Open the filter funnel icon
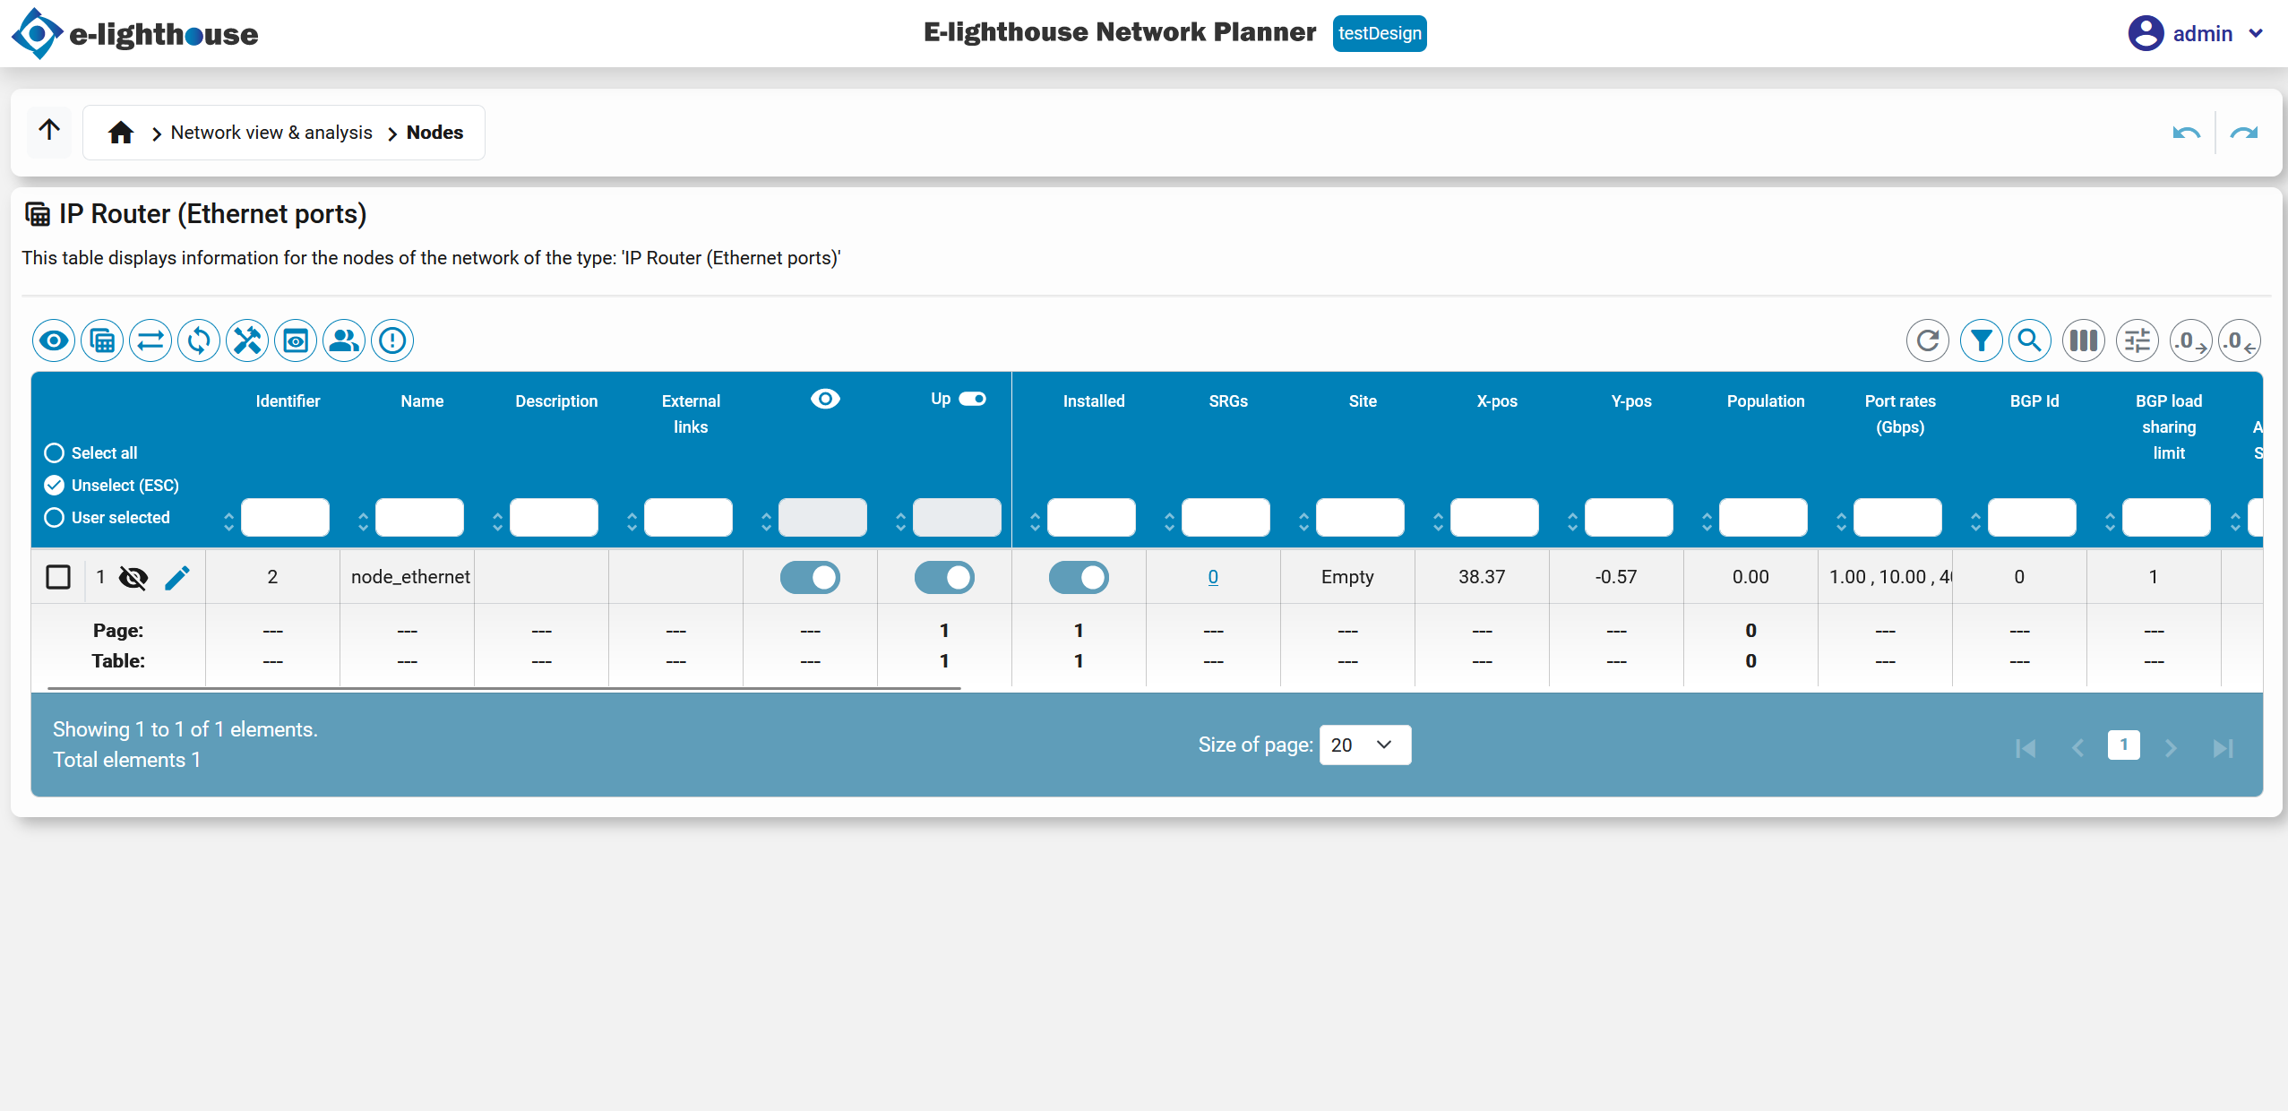 pyautogui.click(x=1983, y=340)
